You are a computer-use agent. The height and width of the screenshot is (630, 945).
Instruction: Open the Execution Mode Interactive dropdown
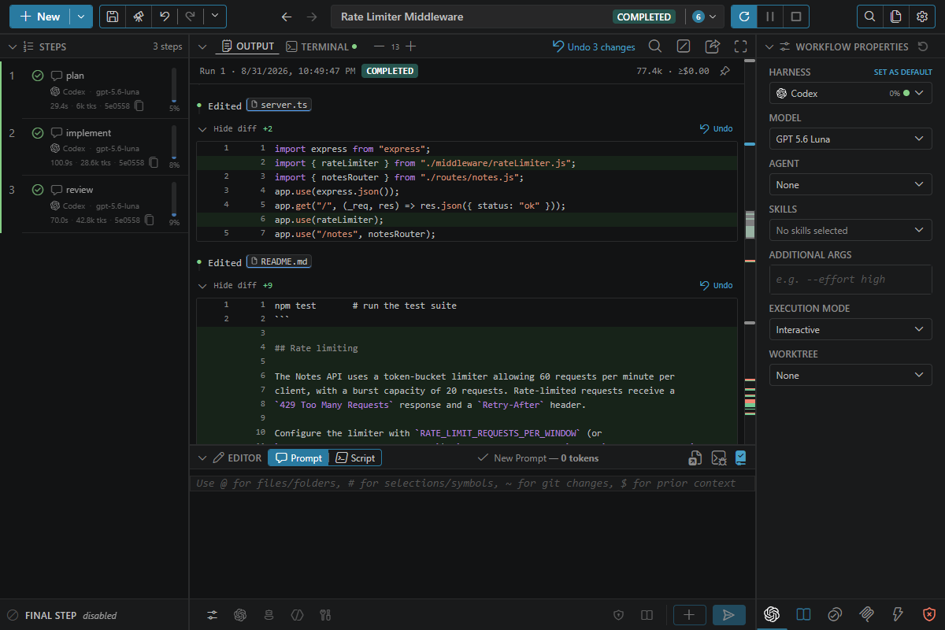coord(850,329)
